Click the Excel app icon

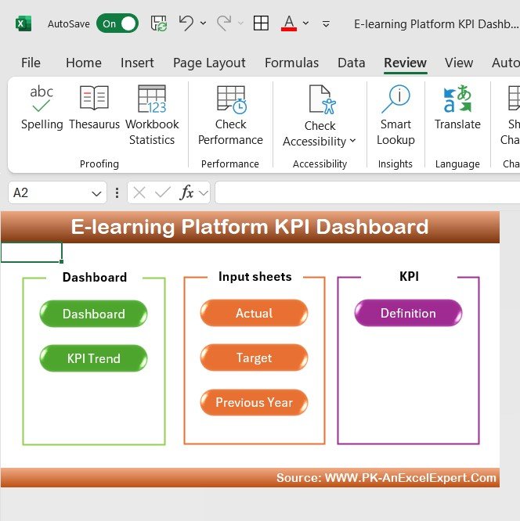(x=23, y=23)
